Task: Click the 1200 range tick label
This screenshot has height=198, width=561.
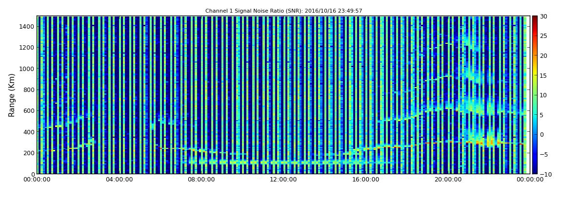Action: click(x=27, y=48)
